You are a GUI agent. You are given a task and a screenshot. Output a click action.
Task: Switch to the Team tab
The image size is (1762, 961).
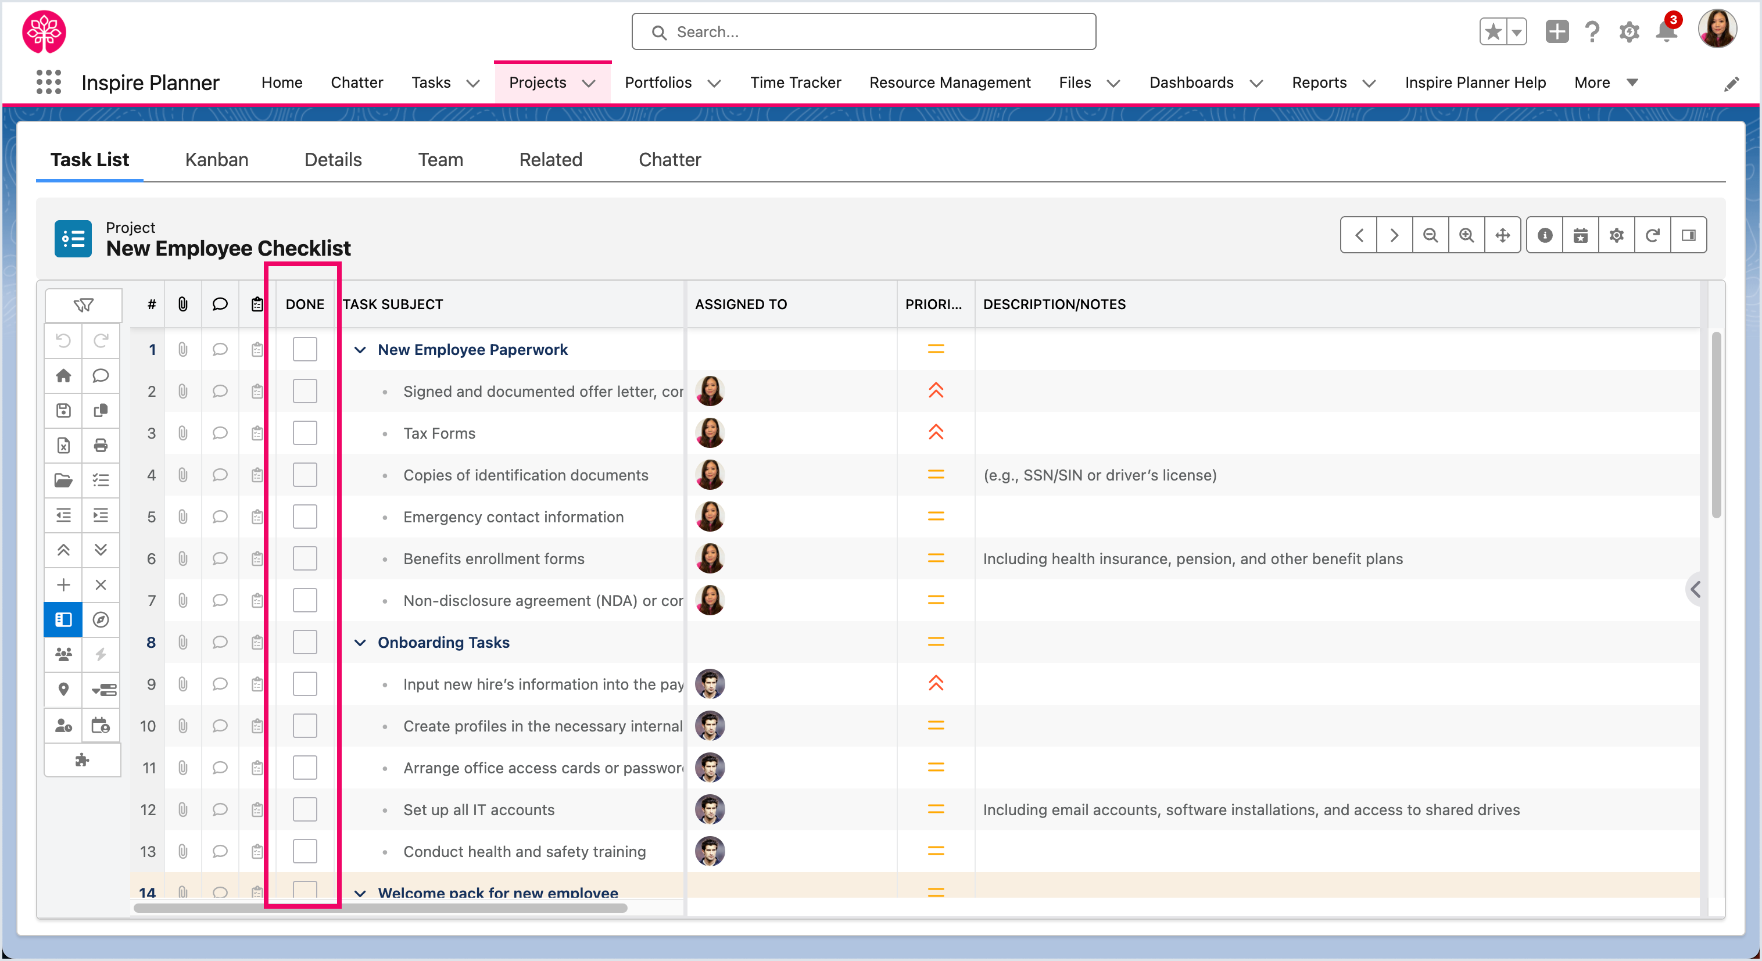click(x=440, y=160)
